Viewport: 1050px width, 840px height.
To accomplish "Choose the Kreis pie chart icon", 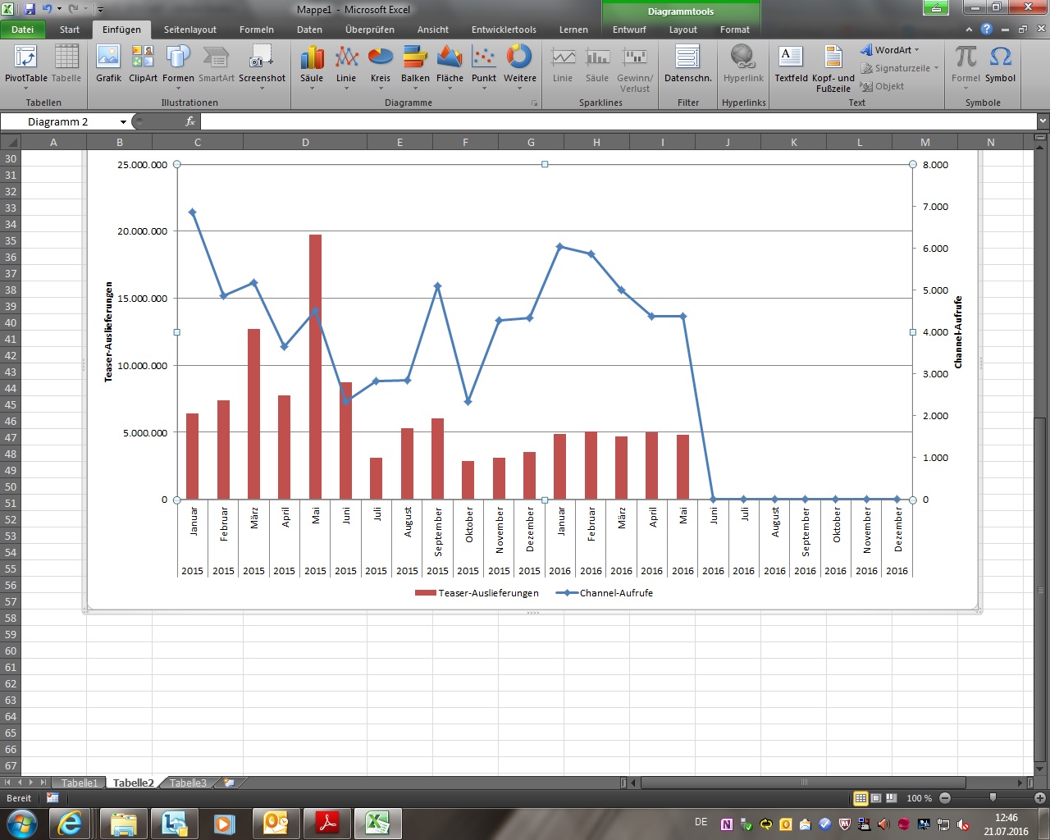I will (x=381, y=64).
